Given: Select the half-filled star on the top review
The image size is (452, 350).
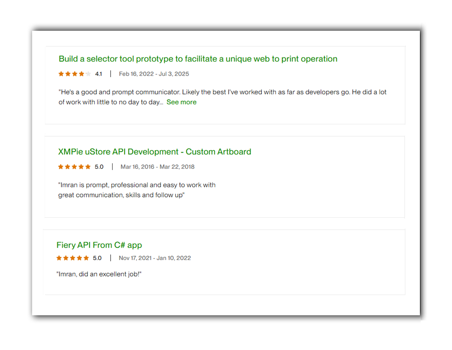Looking at the screenshot, I should pyautogui.click(x=87, y=74).
